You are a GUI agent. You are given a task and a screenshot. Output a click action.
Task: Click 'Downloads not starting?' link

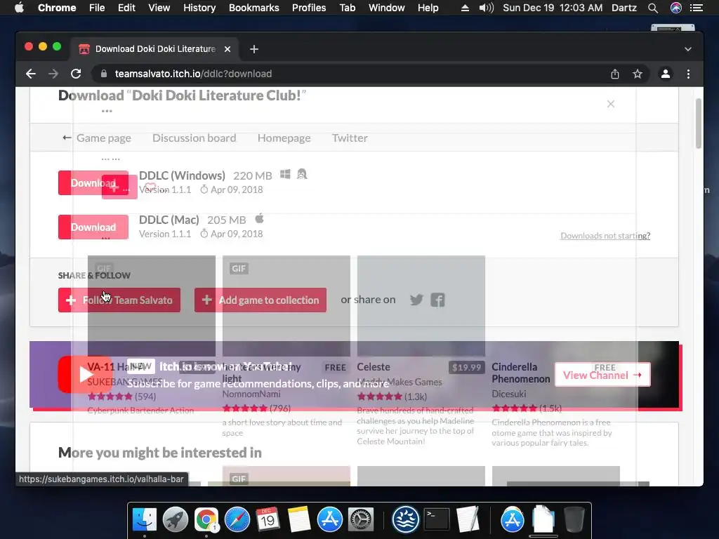tap(605, 236)
